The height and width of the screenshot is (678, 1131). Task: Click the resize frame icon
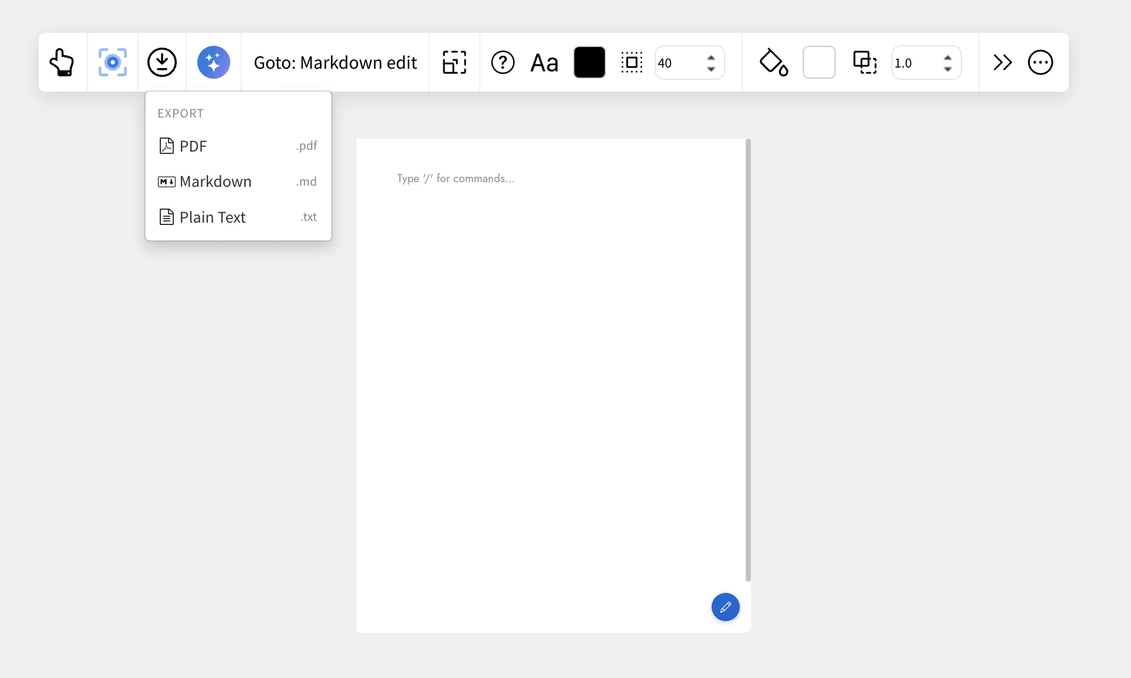455,62
